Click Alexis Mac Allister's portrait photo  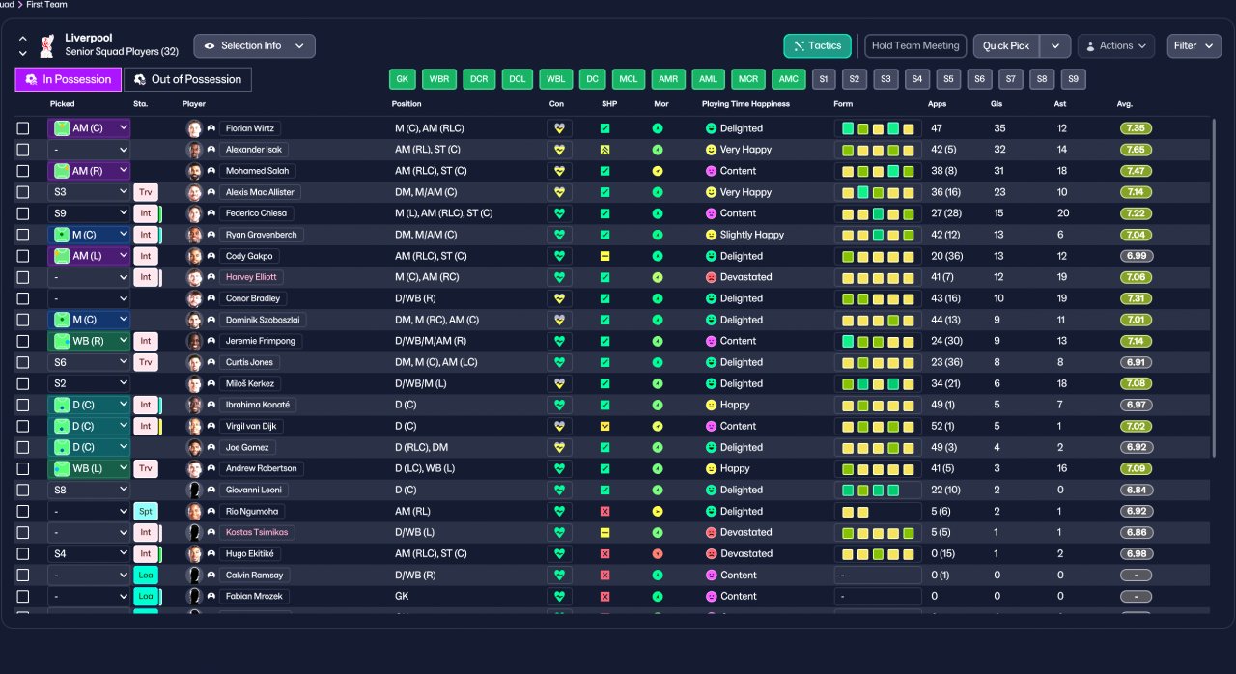pyautogui.click(x=194, y=192)
